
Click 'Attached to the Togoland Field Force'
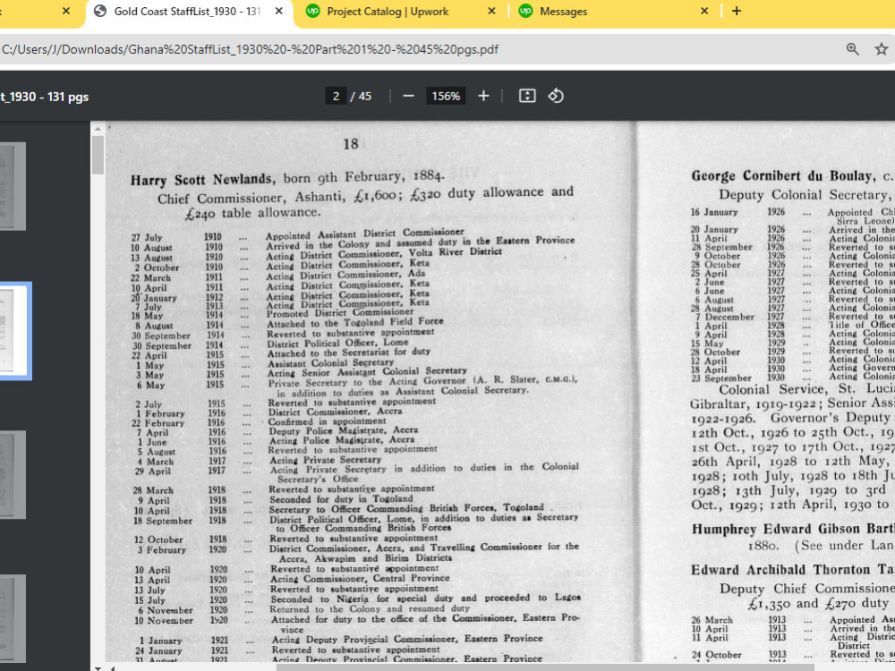click(355, 322)
